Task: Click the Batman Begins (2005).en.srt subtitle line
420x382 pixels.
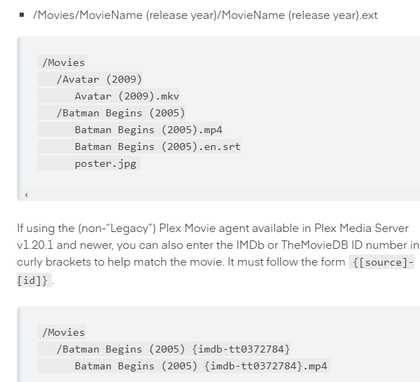Action: pyautogui.click(x=157, y=146)
